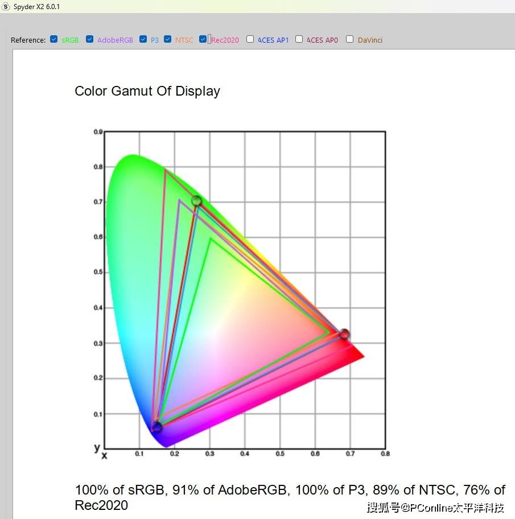Disable the AdobeRGB reference overlay checkbox

(x=89, y=39)
